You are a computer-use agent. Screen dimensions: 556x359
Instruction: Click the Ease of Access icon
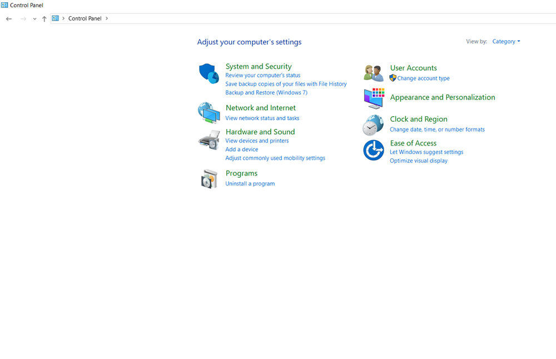pyautogui.click(x=374, y=150)
